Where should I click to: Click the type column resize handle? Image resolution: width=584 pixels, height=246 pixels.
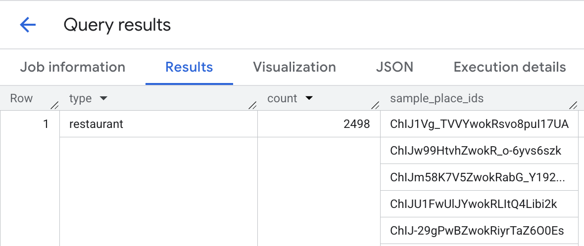coord(252,105)
